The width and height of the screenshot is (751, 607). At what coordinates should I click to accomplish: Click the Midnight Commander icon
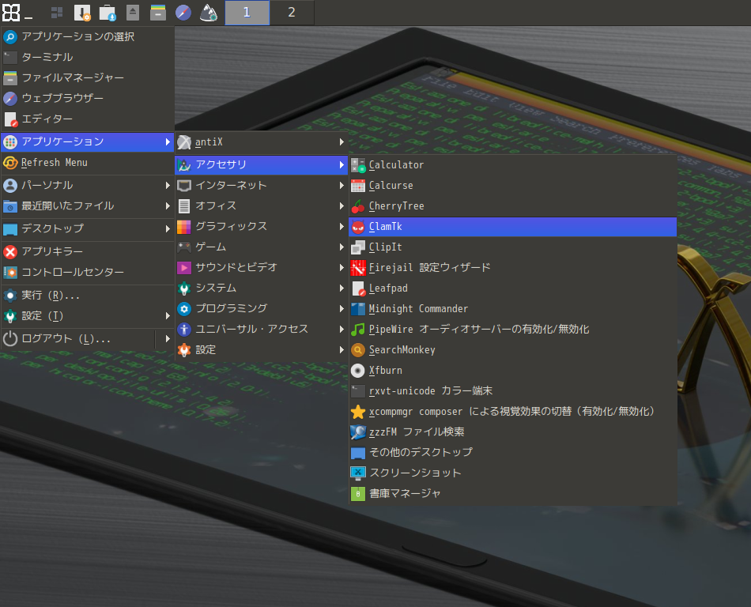[358, 309]
